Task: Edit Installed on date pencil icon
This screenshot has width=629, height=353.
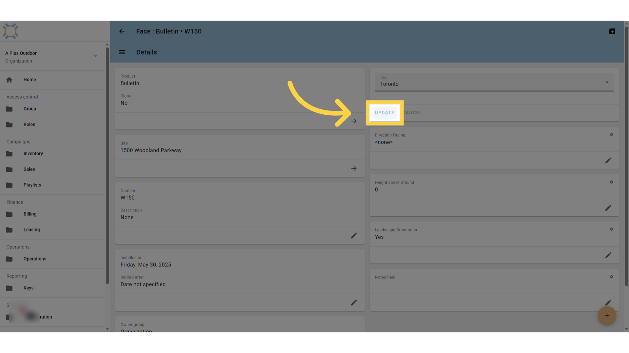Action: click(354, 303)
